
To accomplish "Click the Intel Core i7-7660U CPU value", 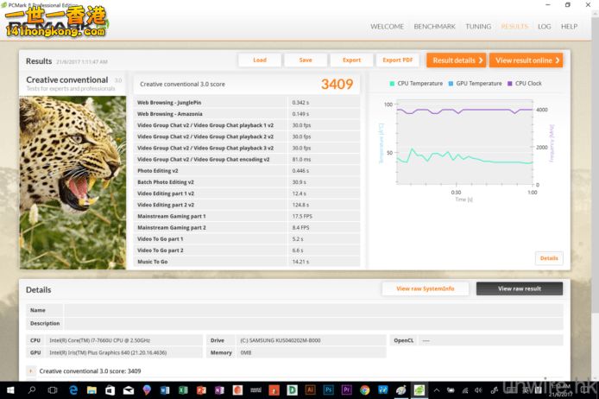I will tap(100, 340).
